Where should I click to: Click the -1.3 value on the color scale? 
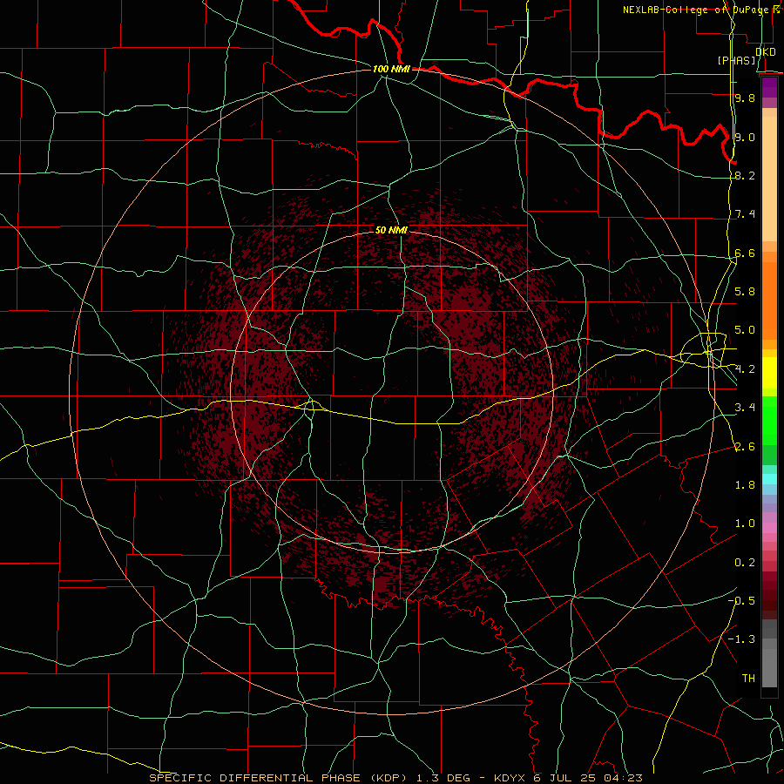[x=741, y=639]
